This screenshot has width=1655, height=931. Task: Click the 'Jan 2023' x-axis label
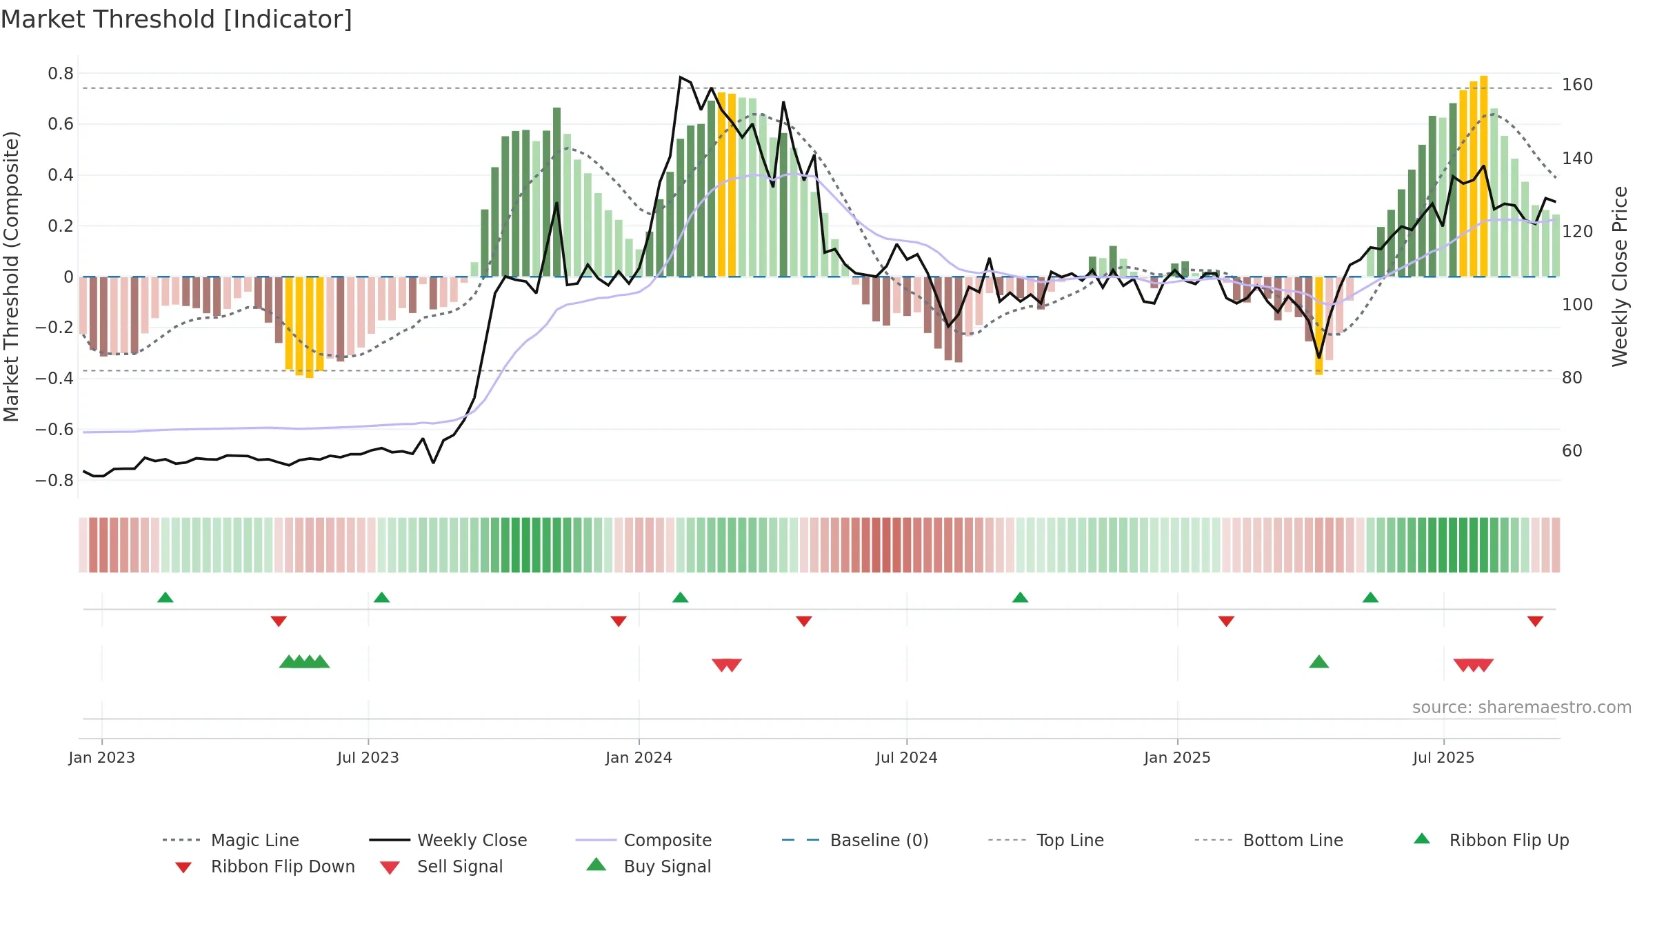tap(102, 758)
